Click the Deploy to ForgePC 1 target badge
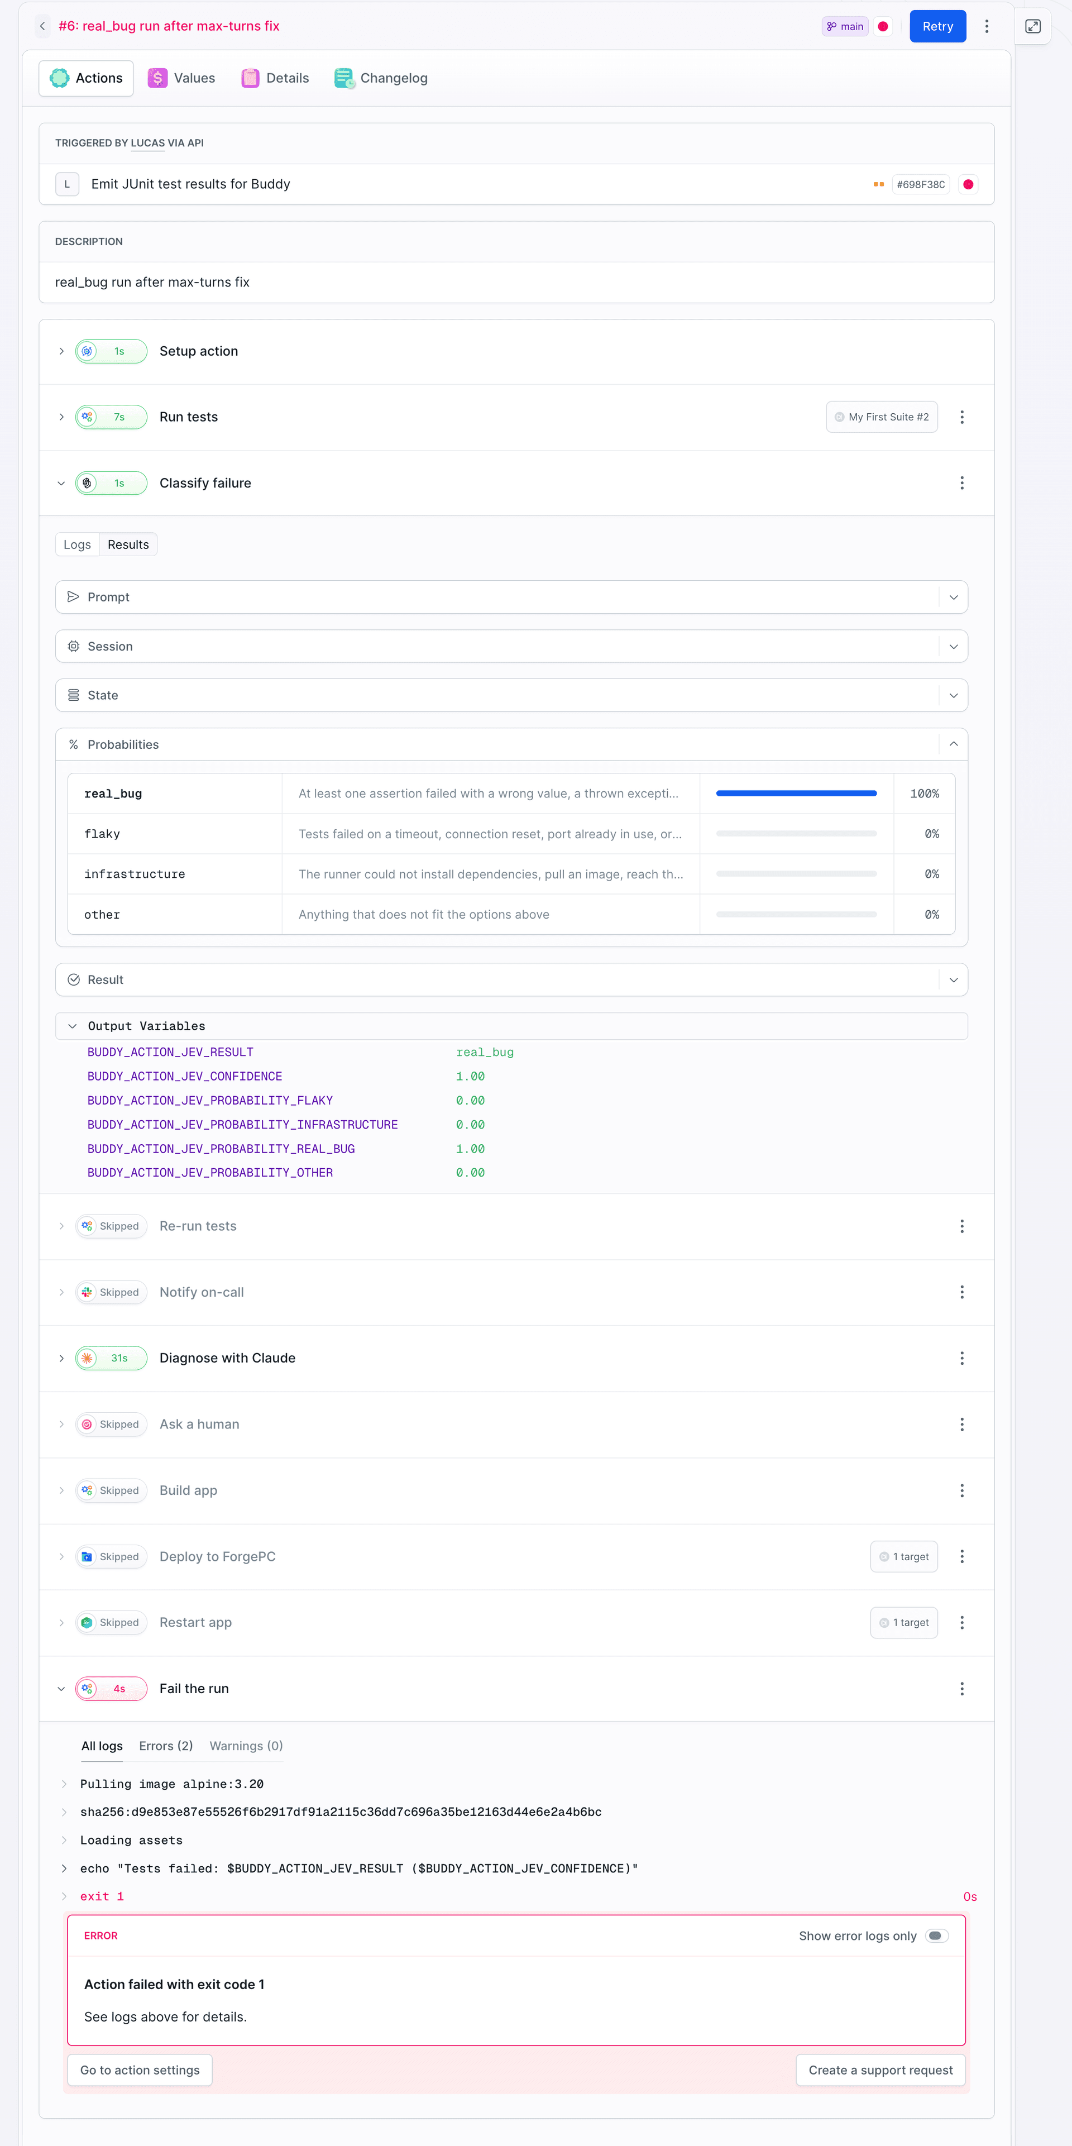 904,1556
